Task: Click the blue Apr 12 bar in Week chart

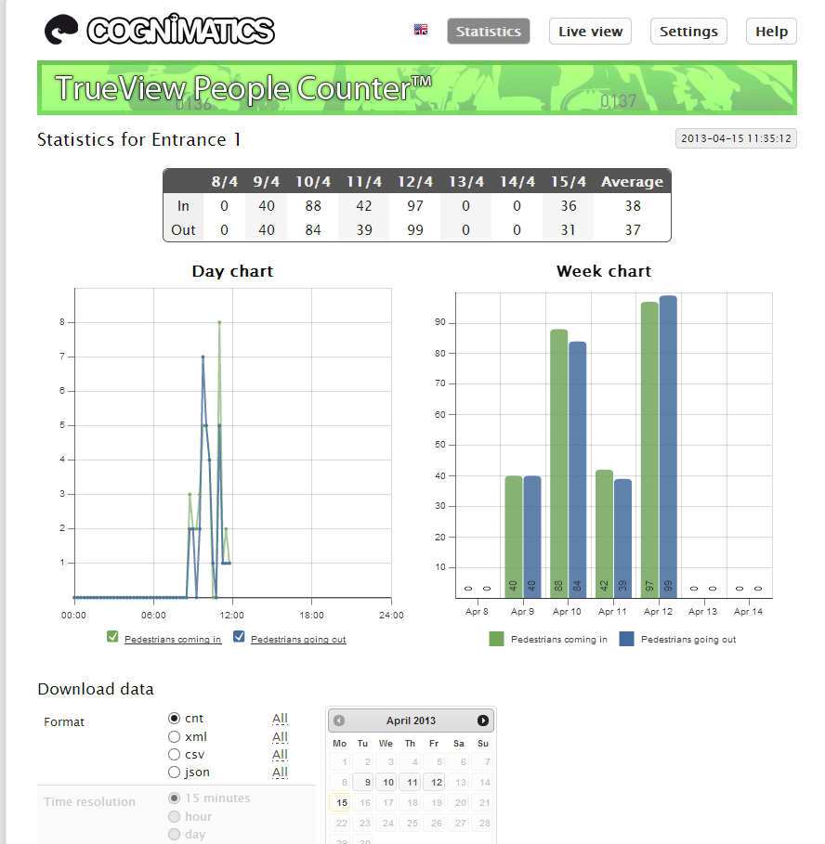Action: (668, 447)
